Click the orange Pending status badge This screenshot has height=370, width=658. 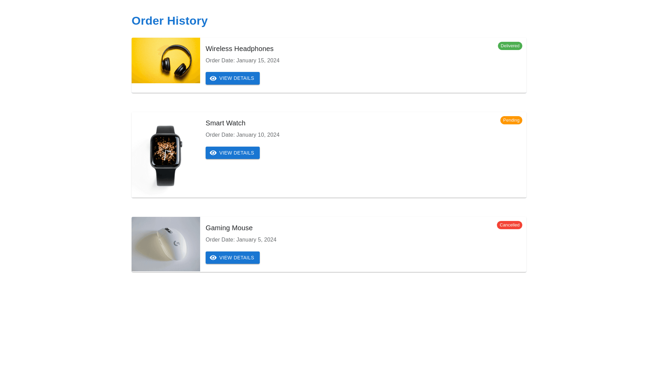tap(511, 120)
